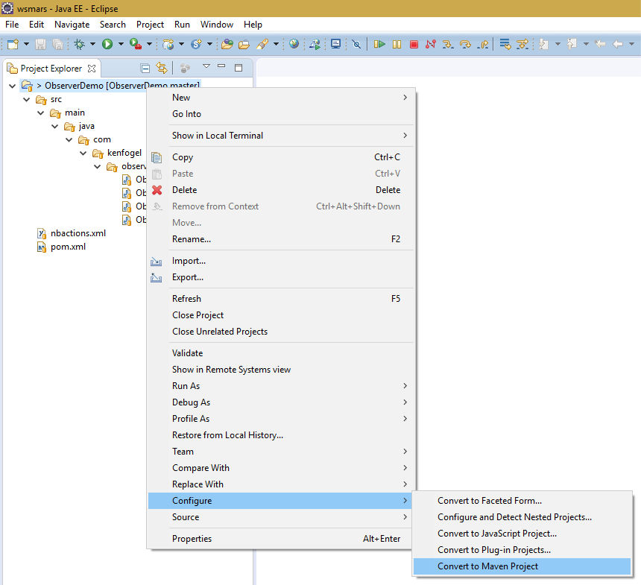This screenshot has width=641, height=585.
Task: Click Collapse All in Project Explorer
Action: tap(145, 69)
